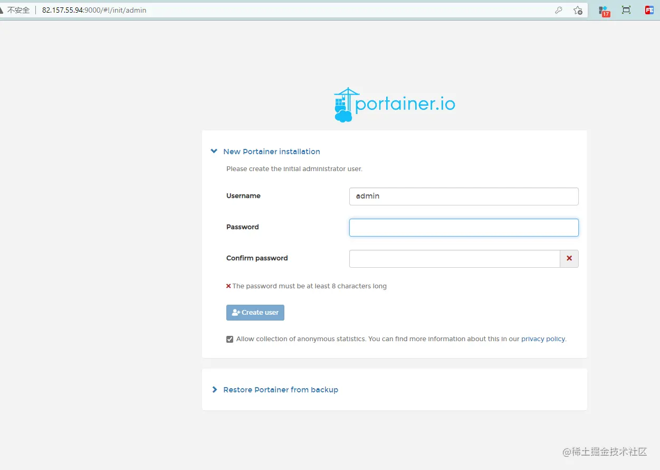
Task: Click red X beside Confirm password field
Action: [569, 259]
